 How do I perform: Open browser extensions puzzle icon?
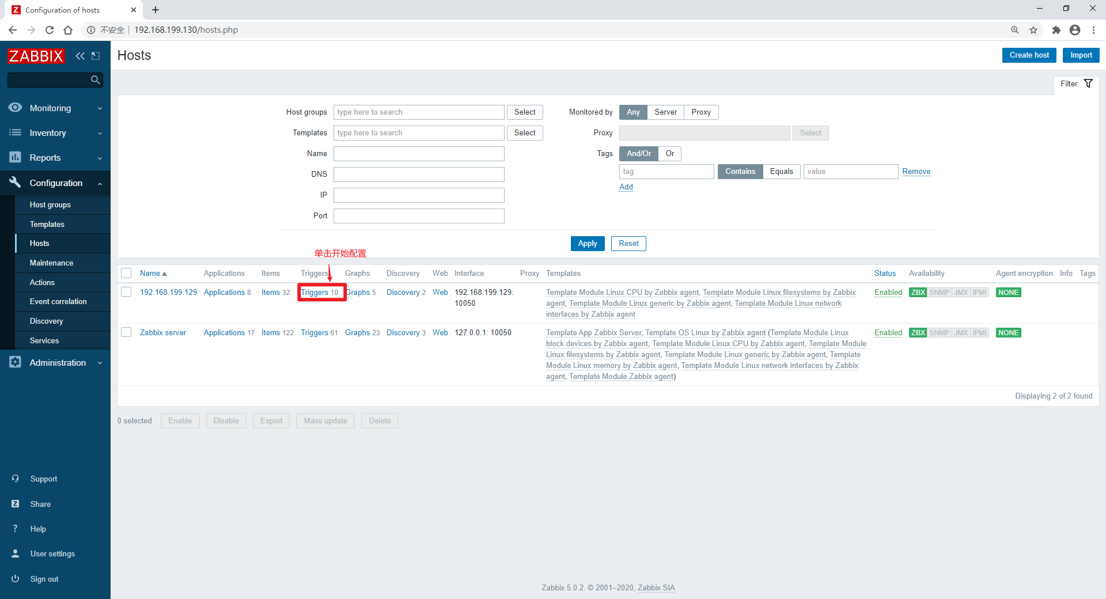(1056, 30)
